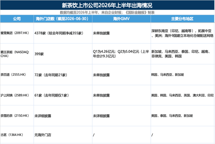Click 未单独披露 in the 蜜雪集团 row
Screen dimensions: 215x144
101,33
